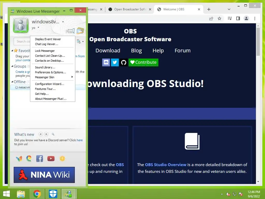This screenshot has height=199, width=265.
Task: Select Display Event Viewer menu item
Action: [x=53, y=39]
